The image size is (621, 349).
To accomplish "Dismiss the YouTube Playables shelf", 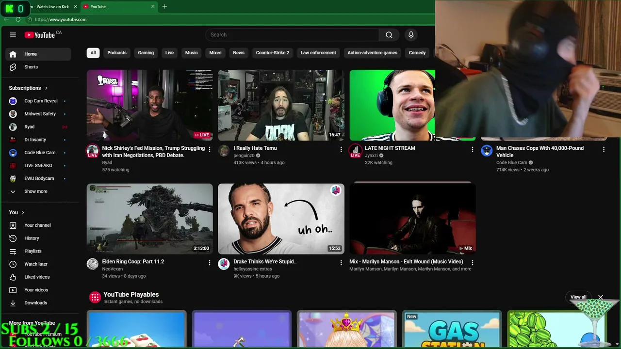I will [601, 297].
